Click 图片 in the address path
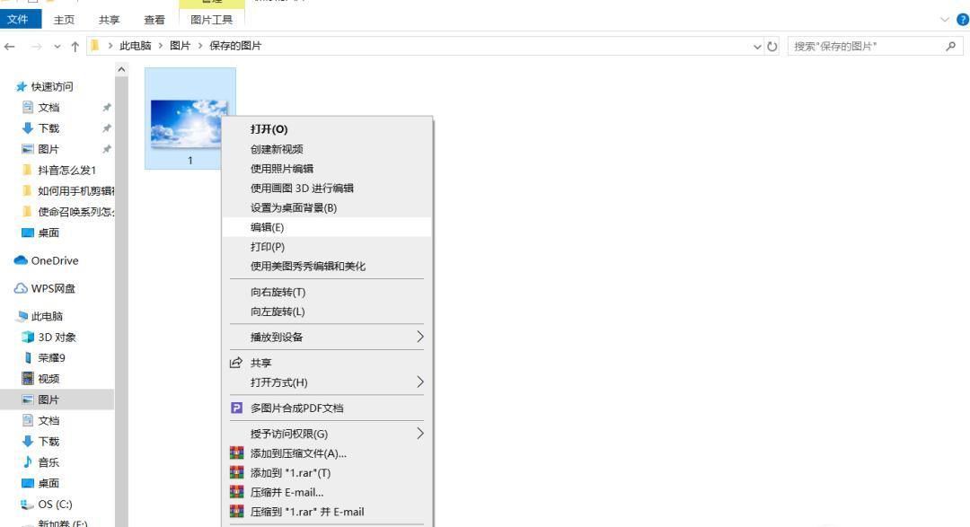The image size is (970, 527). click(180, 46)
